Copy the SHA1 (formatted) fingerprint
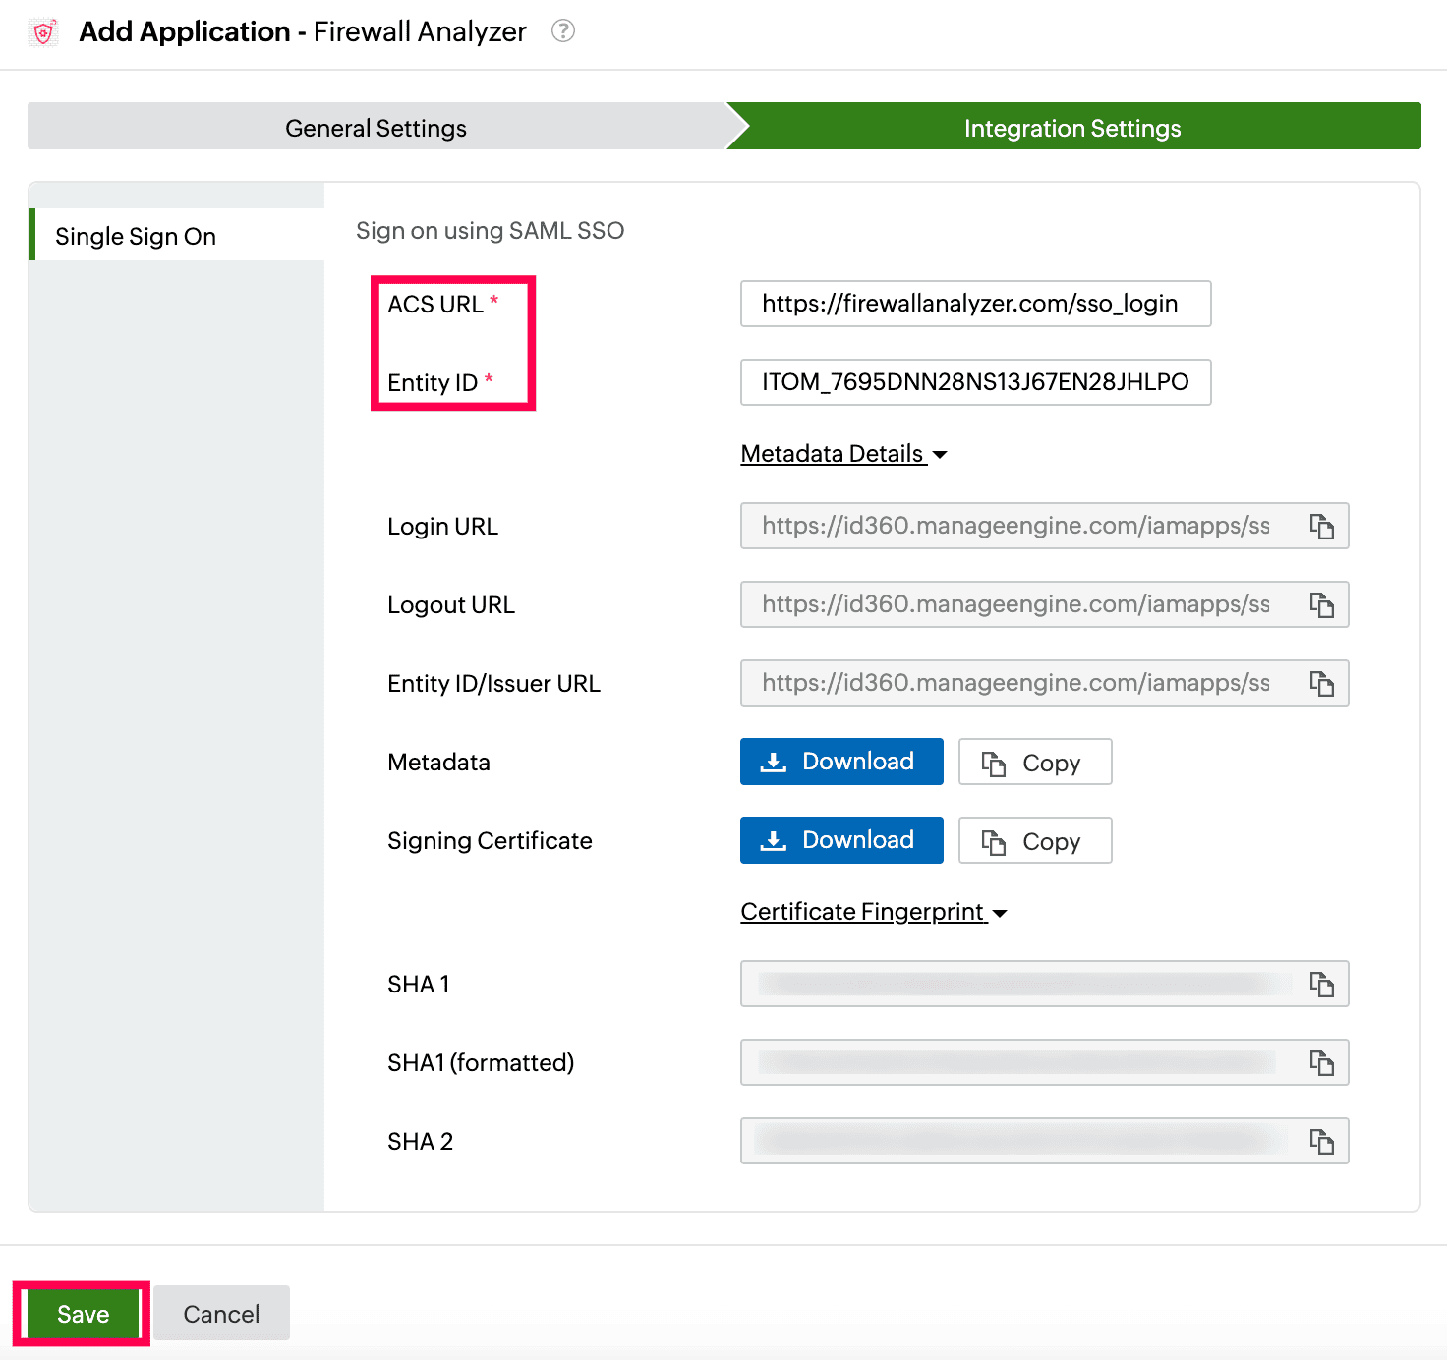The width and height of the screenshot is (1447, 1360). 1322,1062
